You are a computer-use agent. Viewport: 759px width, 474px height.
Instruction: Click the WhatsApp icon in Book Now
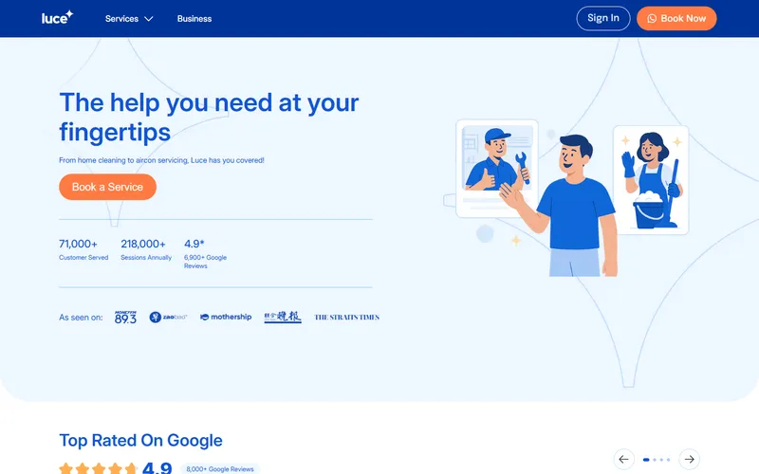tap(652, 18)
